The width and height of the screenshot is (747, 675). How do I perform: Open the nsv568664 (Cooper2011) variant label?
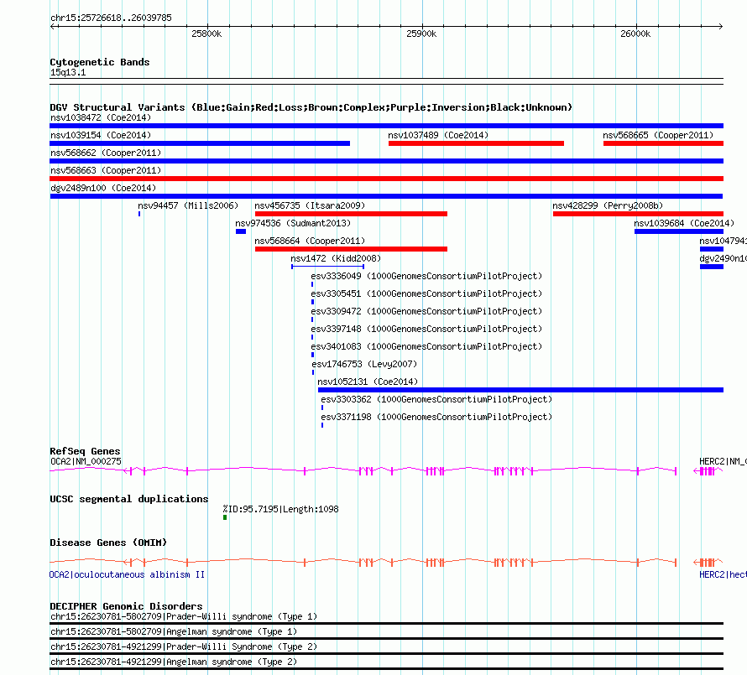[x=310, y=241]
